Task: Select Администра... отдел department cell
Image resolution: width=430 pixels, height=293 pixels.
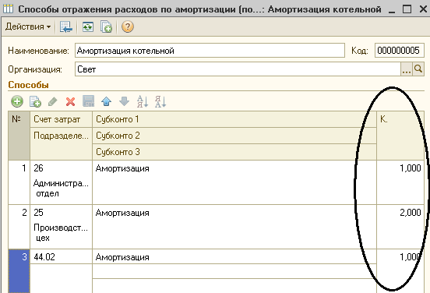Action: pyautogui.click(x=61, y=189)
